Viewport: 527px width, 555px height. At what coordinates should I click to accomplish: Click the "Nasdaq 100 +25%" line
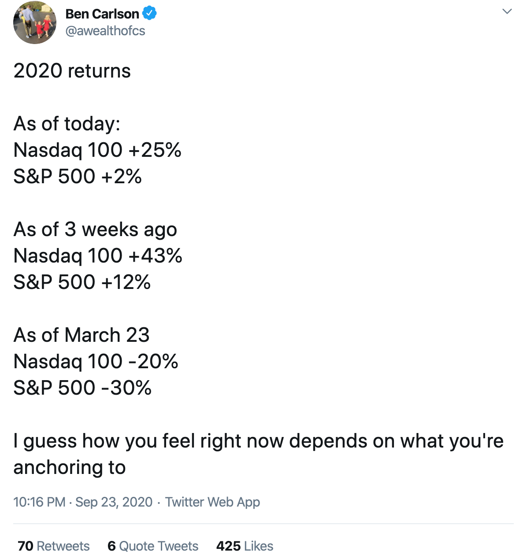pos(97,150)
